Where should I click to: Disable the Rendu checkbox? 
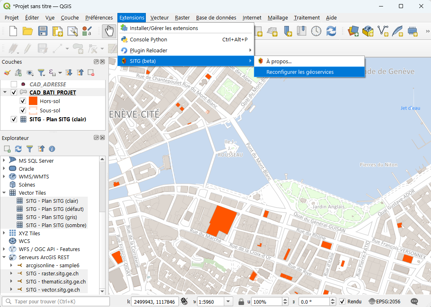342,301
